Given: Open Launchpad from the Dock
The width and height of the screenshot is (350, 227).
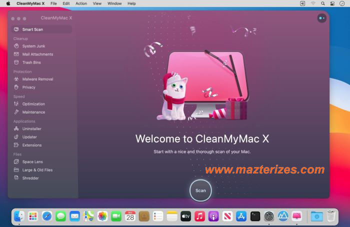Looking at the screenshot, I should coord(33,216).
